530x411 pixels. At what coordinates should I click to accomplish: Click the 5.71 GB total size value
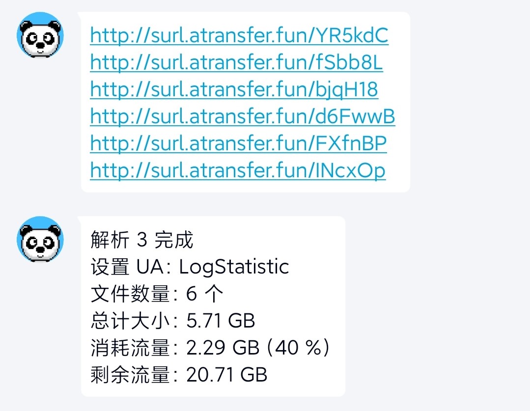click(x=221, y=322)
